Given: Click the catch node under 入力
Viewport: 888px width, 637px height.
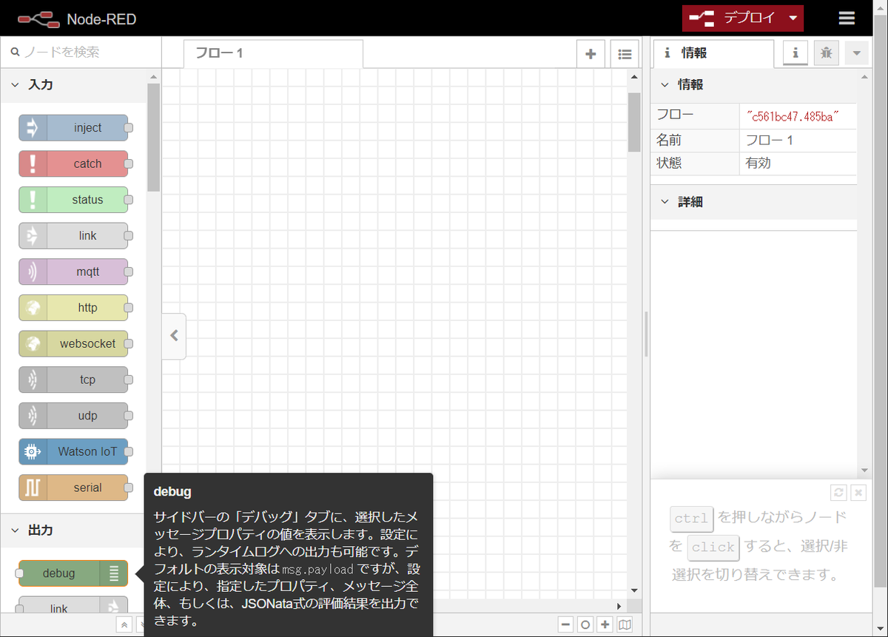Looking at the screenshot, I should (74, 164).
